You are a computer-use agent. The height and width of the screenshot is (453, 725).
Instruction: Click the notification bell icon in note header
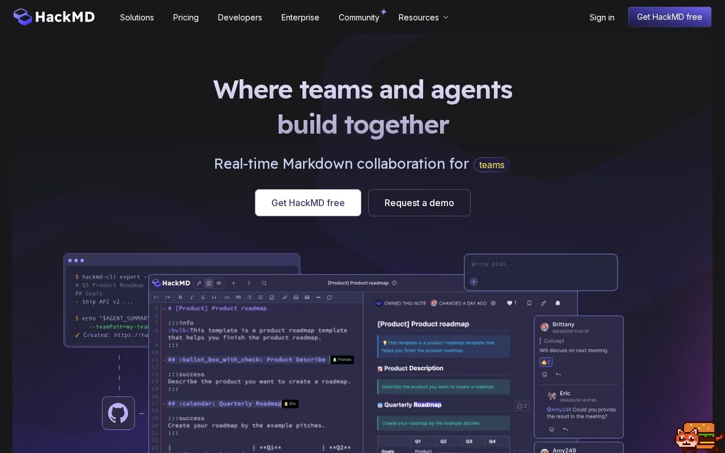557,304
